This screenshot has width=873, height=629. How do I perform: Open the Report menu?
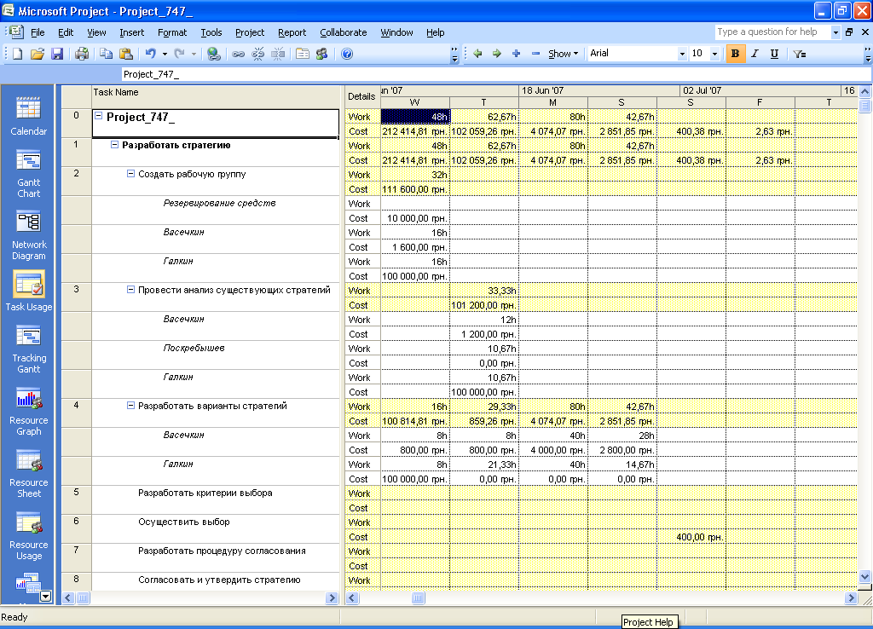pyautogui.click(x=292, y=32)
